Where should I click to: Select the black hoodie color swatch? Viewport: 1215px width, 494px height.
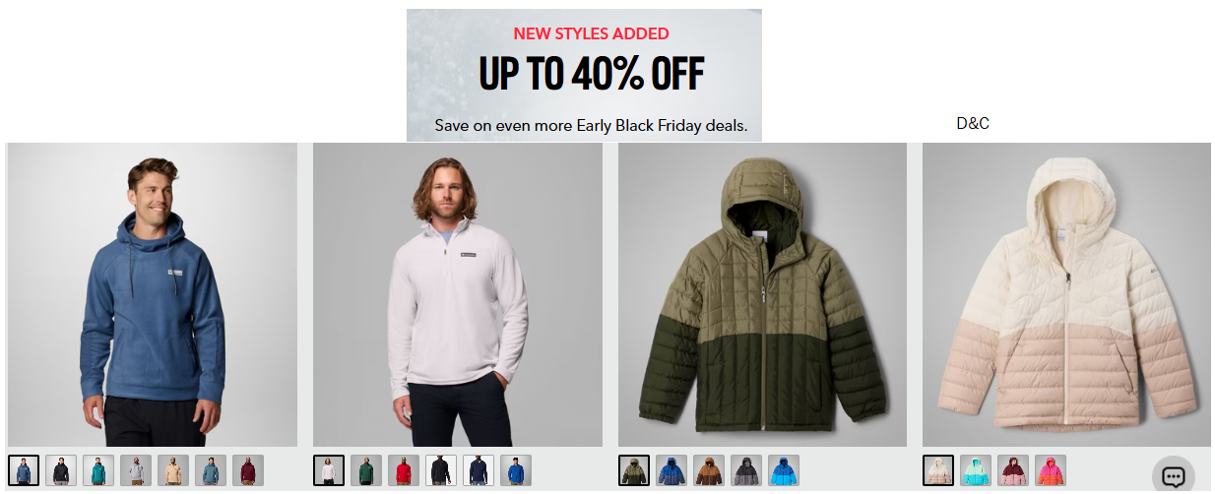(x=61, y=470)
